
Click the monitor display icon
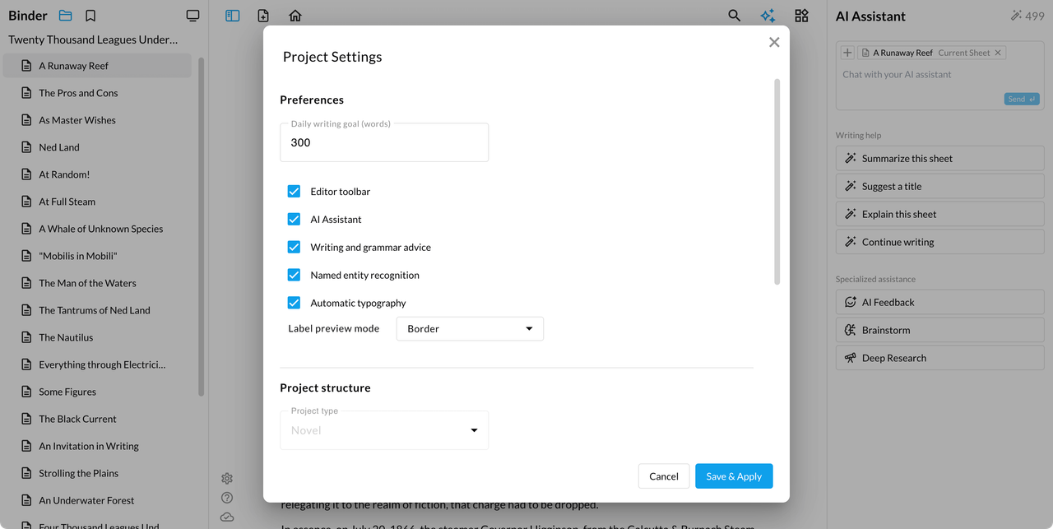(193, 16)
